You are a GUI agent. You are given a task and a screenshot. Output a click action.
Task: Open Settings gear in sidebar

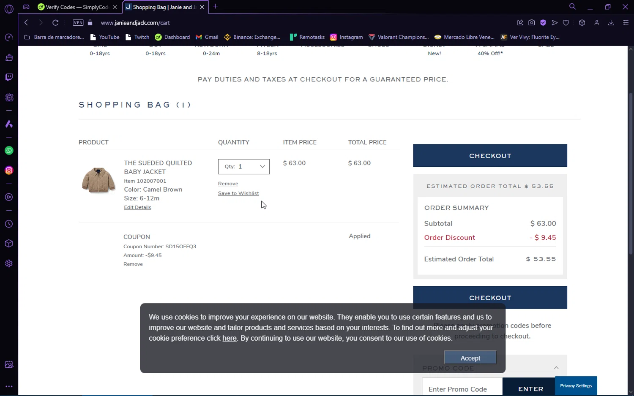pos(9,263)
